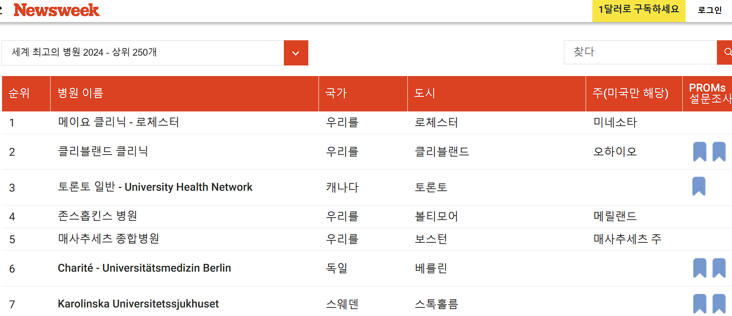This screenshot has width=732, height=316.
Task: Select the 토론토 city cell
Action: 431,187
